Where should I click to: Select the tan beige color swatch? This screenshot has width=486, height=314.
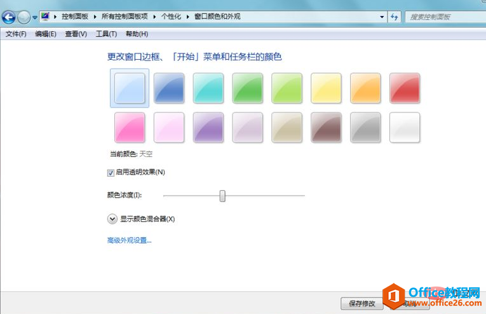287,127
